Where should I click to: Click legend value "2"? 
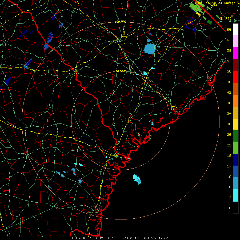(230, 198)
